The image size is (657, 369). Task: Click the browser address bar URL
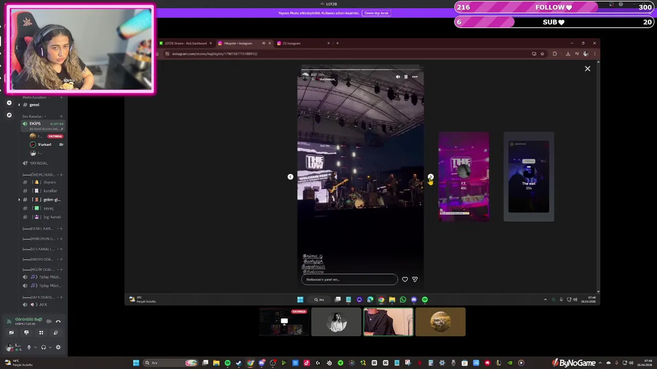pos(215,54)
